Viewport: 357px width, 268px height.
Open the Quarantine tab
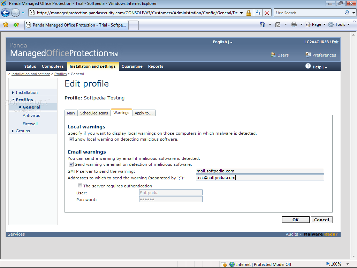[x=132, y=66]
